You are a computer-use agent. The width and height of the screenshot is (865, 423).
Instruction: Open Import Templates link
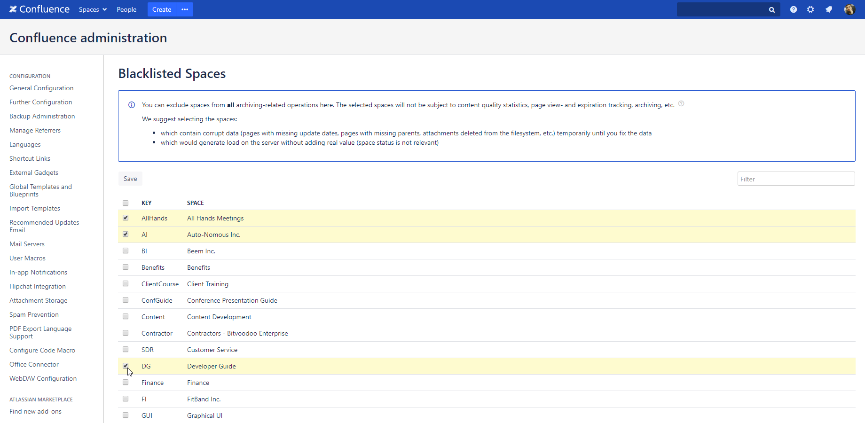[35, 208]
